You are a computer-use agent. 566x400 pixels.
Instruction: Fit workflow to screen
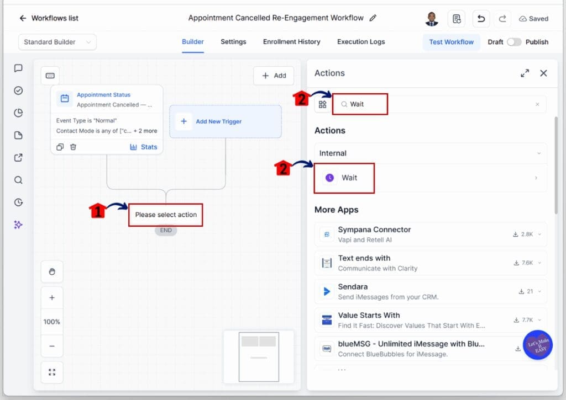pyautogui.click(x=52, y=372)
